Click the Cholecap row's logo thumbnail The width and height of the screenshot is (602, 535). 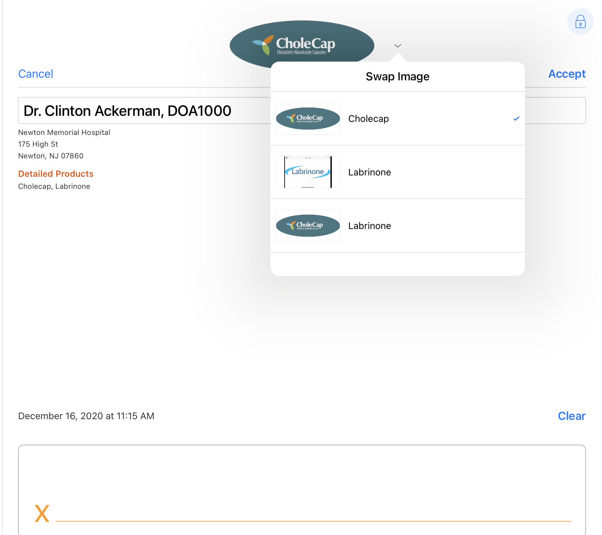point(308,119)
